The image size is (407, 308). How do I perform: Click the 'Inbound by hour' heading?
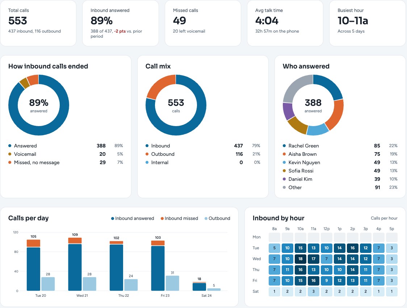278,218
